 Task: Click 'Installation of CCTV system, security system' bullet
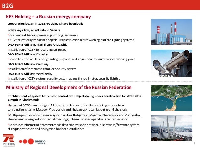[64, 79]
